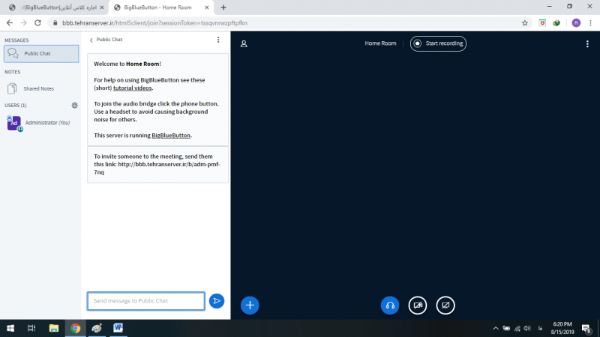Open the Word app from the taskbar
The image size is (600, 337).
click(x=118, y=328)
